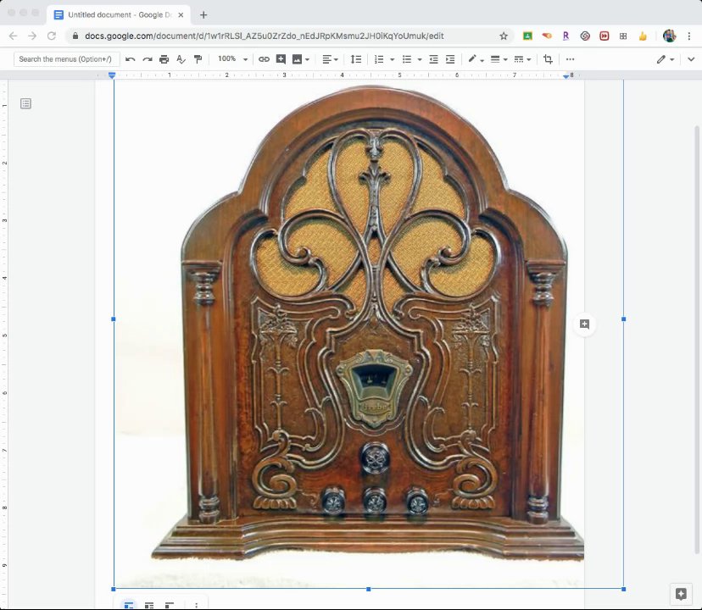Select the Crop image tool
The height and width of the screenshot is (610, 702).
(548, 59)
